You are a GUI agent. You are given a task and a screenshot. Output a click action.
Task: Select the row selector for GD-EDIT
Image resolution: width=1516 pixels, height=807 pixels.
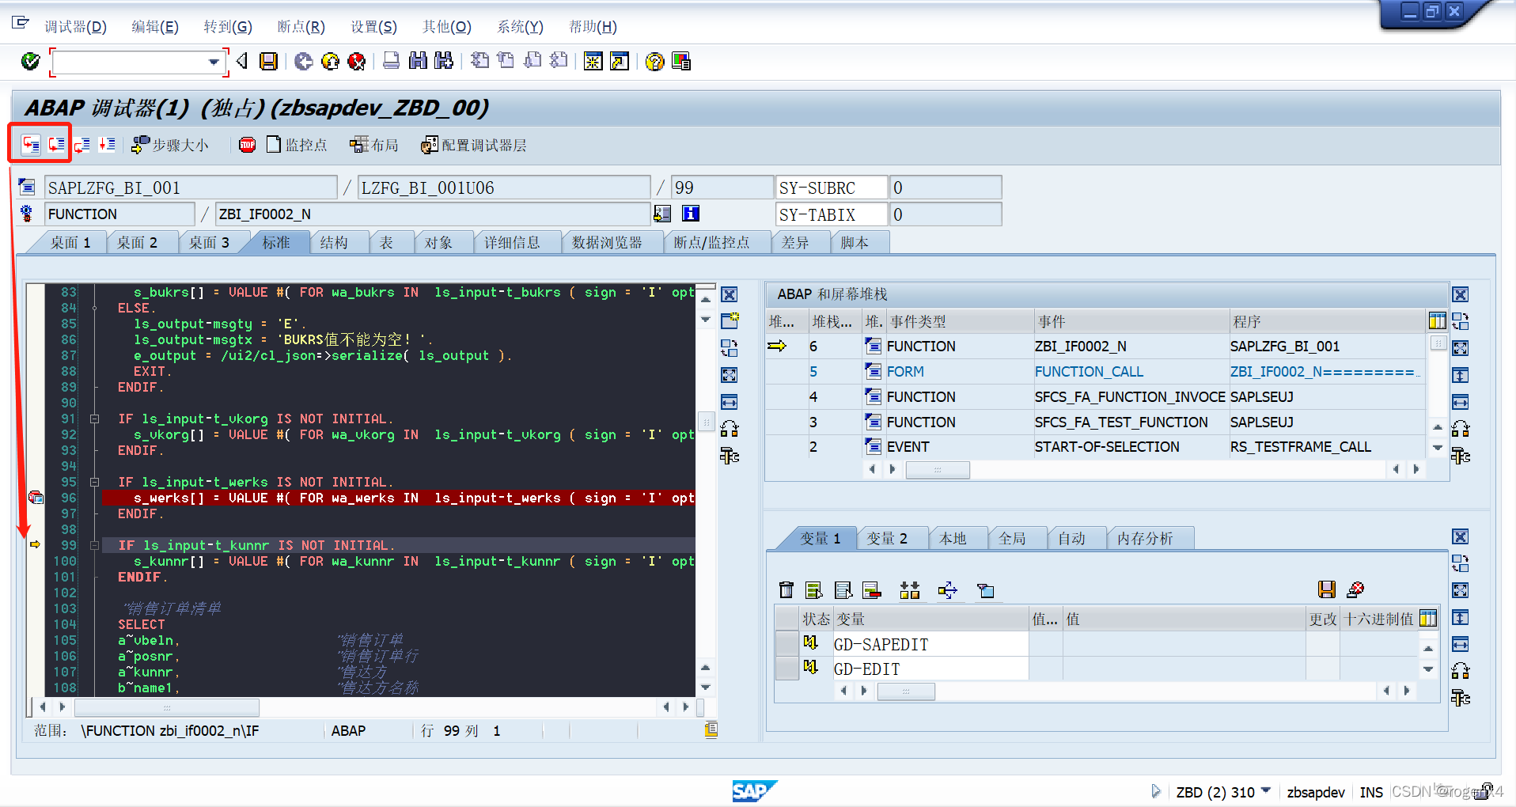coord(786,669)
